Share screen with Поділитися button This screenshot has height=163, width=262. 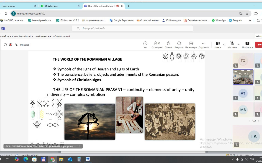coord(247,45)
